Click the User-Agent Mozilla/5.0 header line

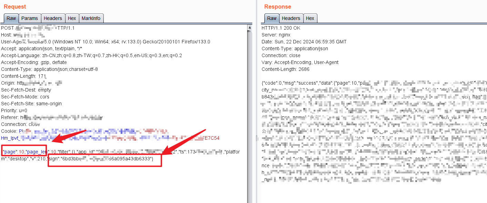point(105,42)
